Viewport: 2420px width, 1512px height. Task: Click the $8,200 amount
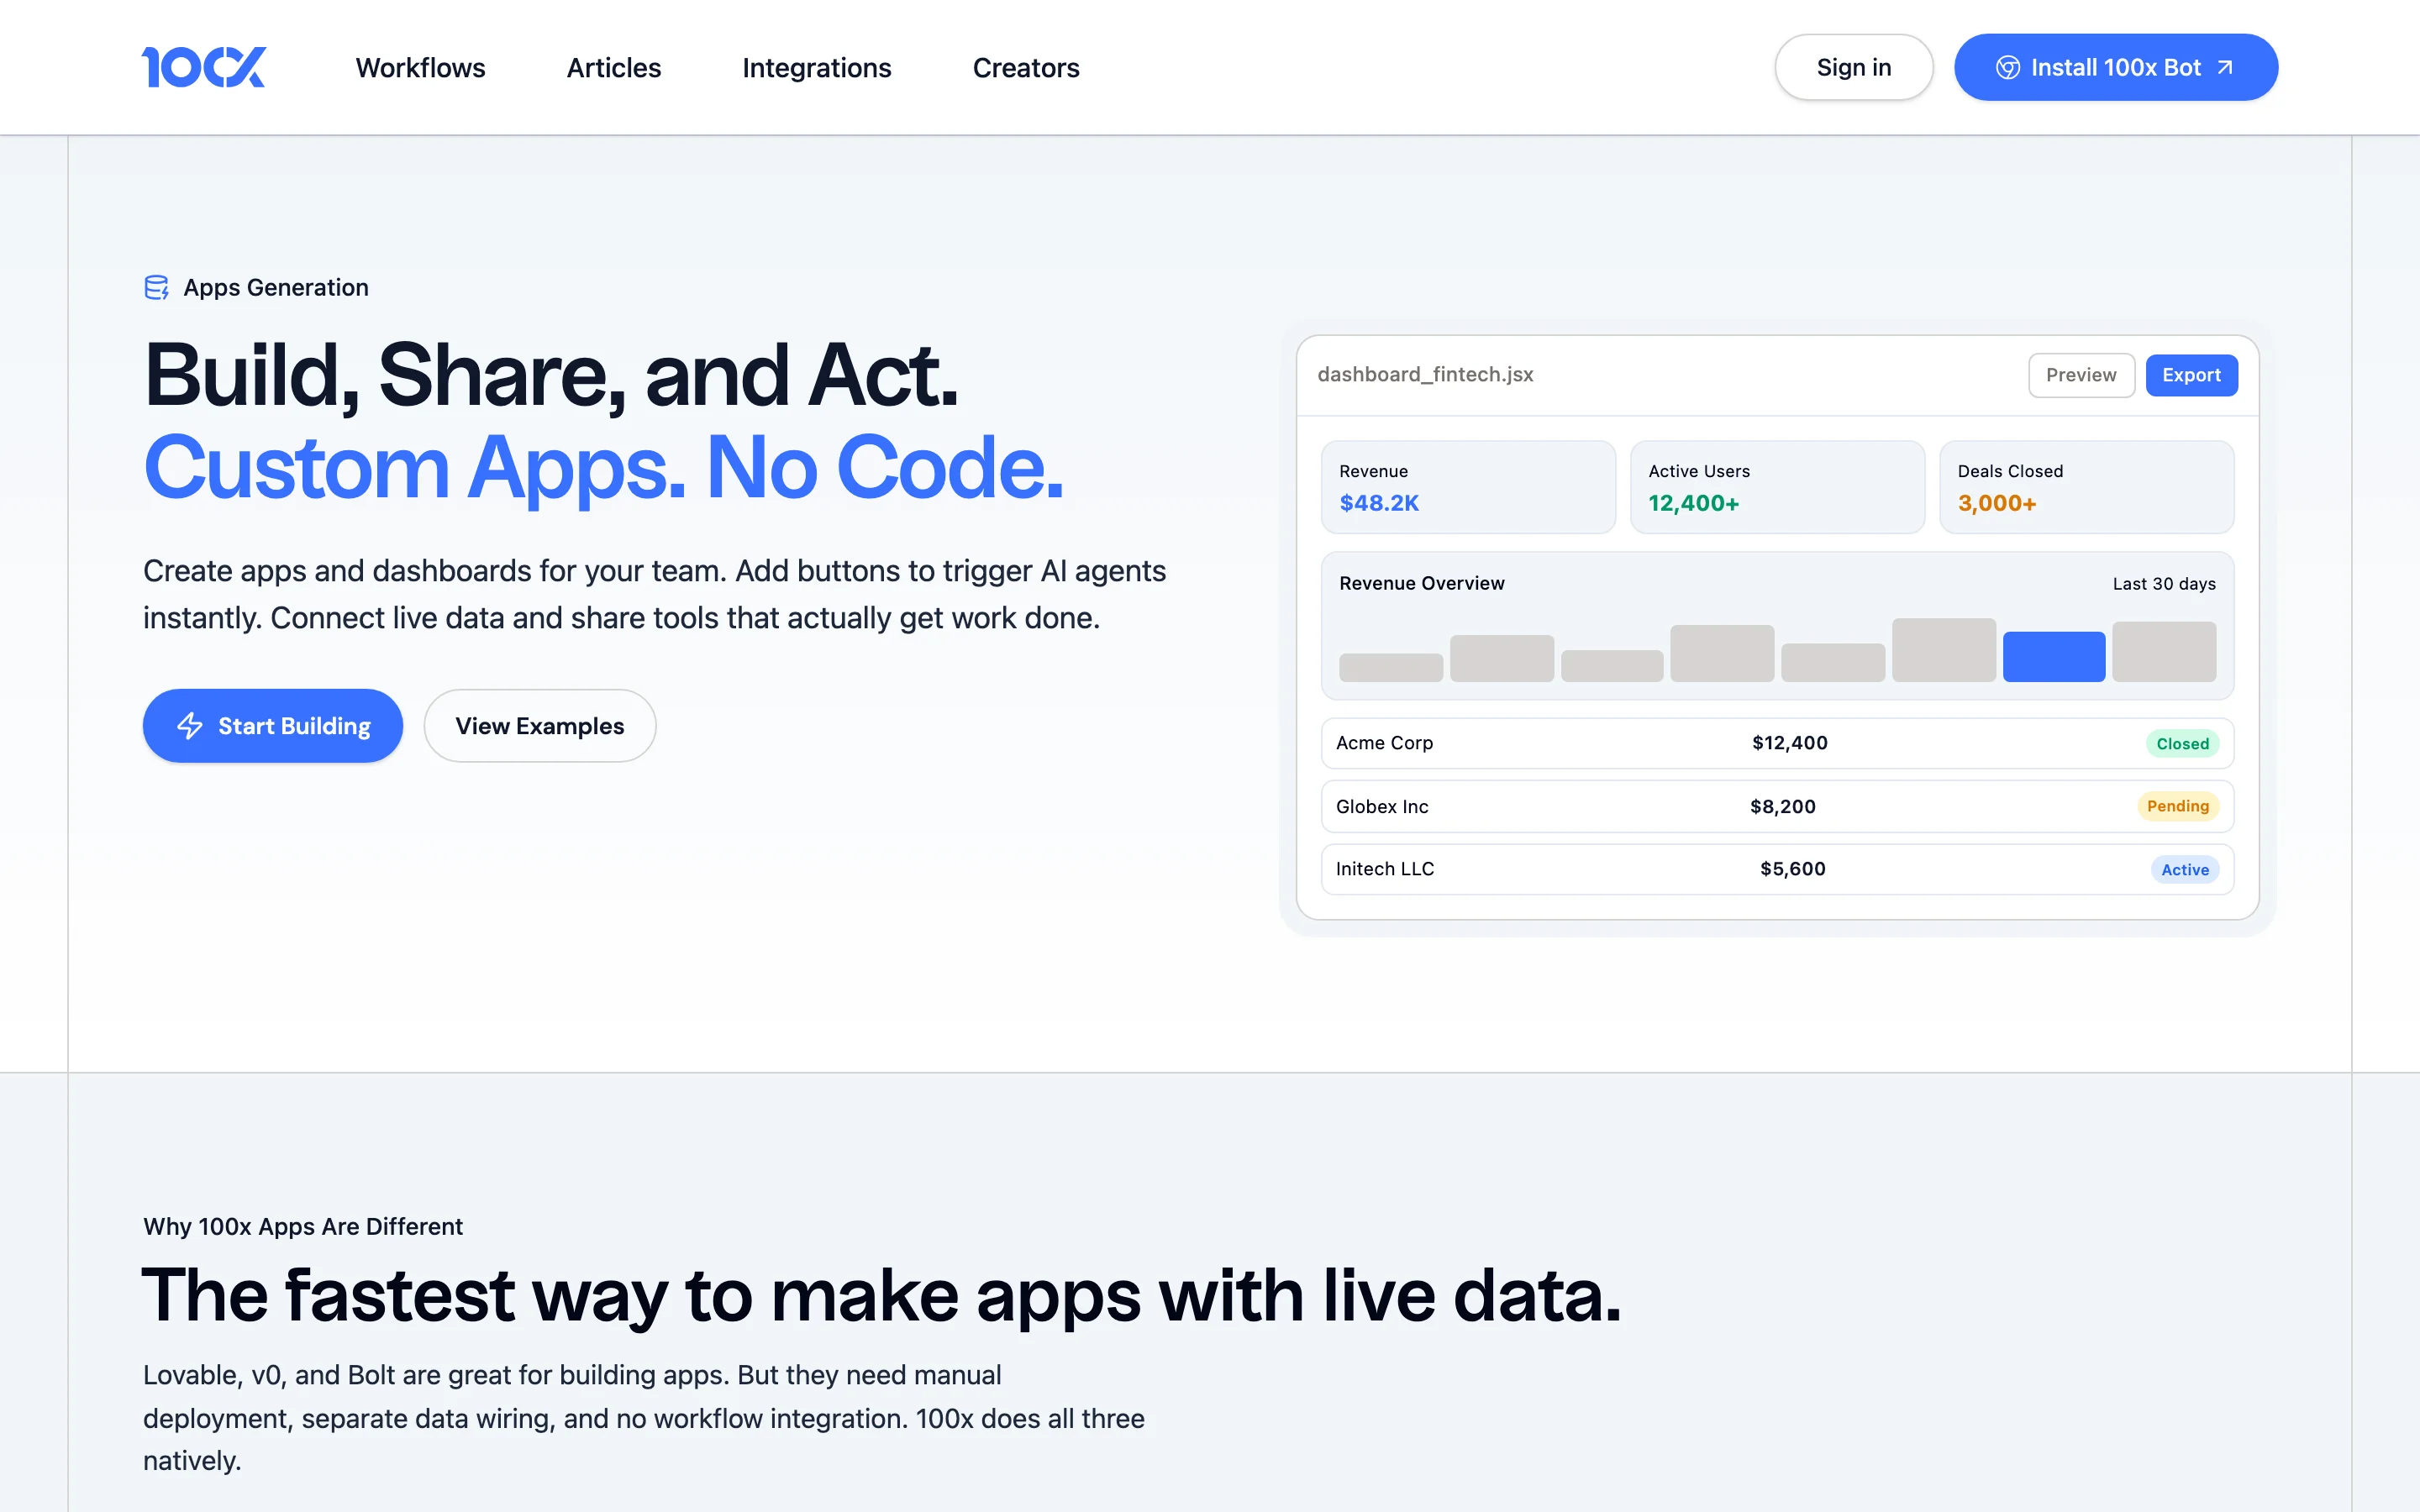pyautogui.click(x=1782, y=807)
